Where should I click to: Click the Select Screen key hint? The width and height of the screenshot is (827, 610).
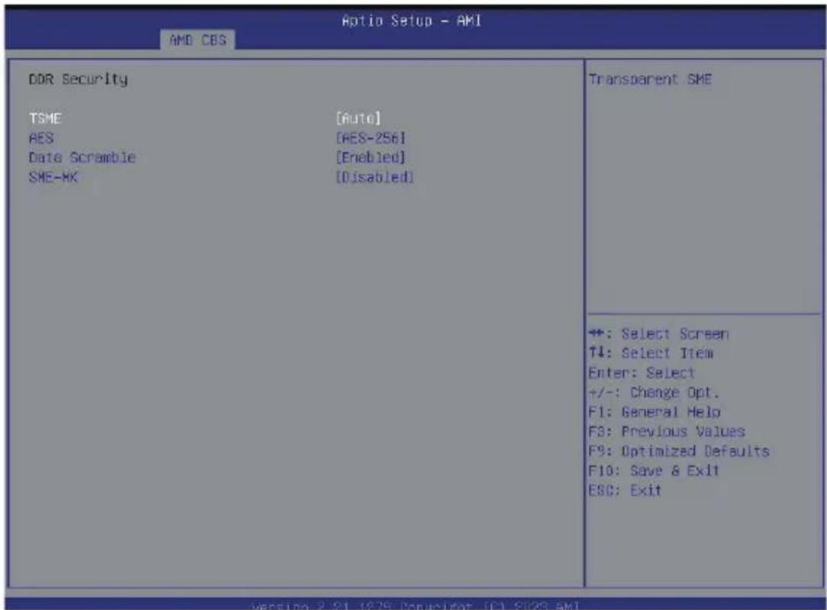tap(658, 334)
